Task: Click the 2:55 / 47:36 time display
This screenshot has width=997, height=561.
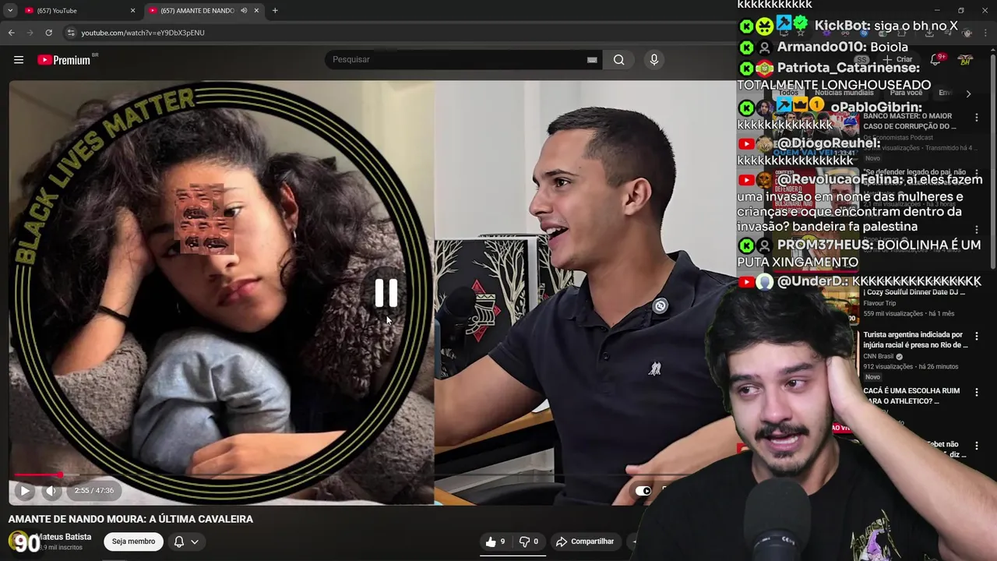Action: click(94, 491)
